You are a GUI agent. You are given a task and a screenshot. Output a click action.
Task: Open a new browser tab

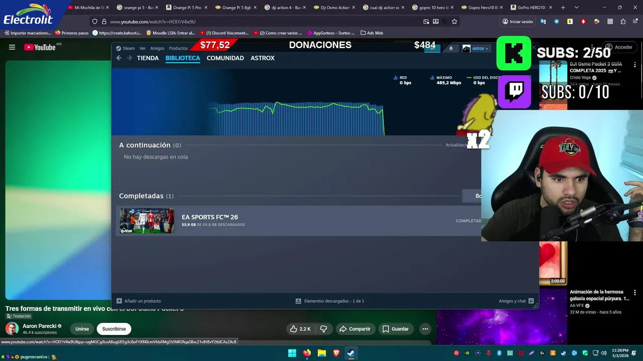pos(563,8)
